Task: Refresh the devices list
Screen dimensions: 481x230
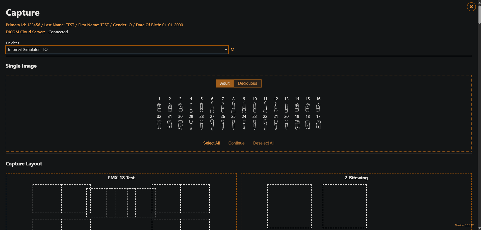Action: tap(233, 49)
